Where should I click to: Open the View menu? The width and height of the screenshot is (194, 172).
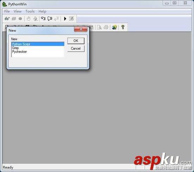pyautogui.click(x=18, y=11)
